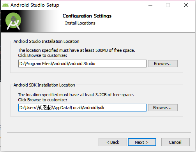Screen dimensions: 196x152
Task: Click the 'Android Studio Setup' window title
Action: (x=35, y=5)
